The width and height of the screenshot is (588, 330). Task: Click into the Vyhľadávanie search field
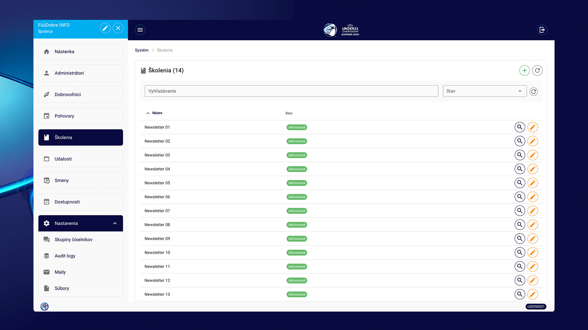click(x=291, y=91)
